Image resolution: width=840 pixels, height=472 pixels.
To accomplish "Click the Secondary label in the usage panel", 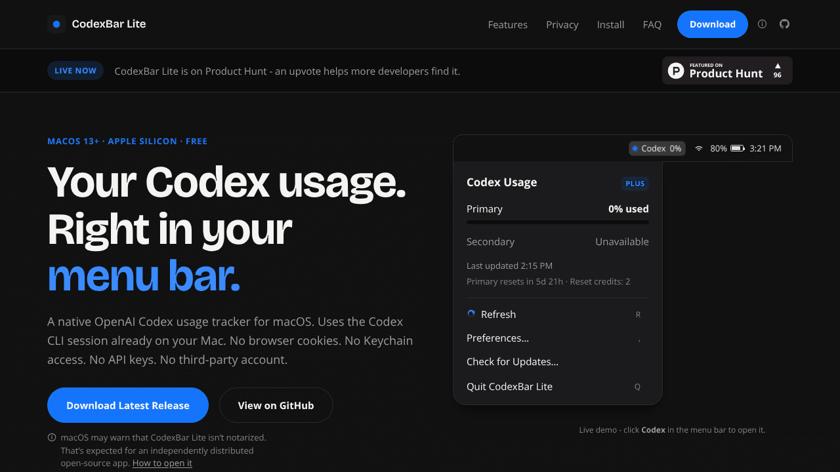I will pos(490,242).
